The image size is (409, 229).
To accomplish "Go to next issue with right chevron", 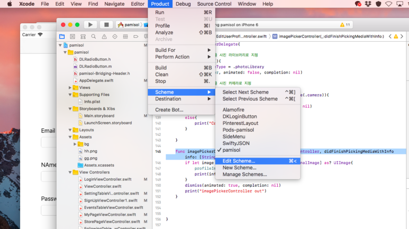I will (x=402, y=36).
